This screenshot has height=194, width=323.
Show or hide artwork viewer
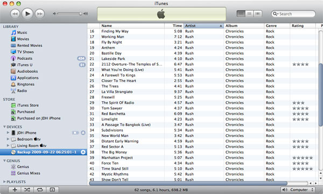pyautogui.click(x=52, y=190)
